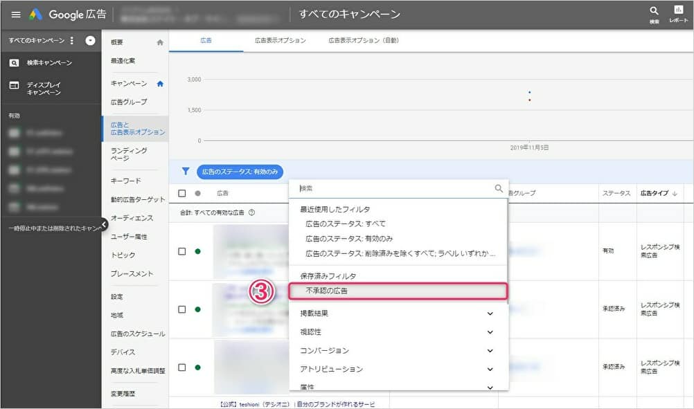The width and height of the screenshot is (694, 409).
Task: Click the home icon next to 概要
Action: [160, 42]
